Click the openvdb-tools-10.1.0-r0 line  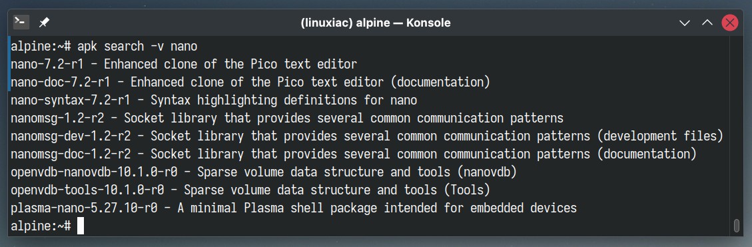(250, 190)
